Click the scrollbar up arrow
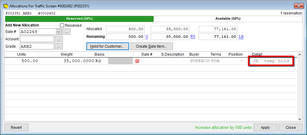 click(300, 54)
